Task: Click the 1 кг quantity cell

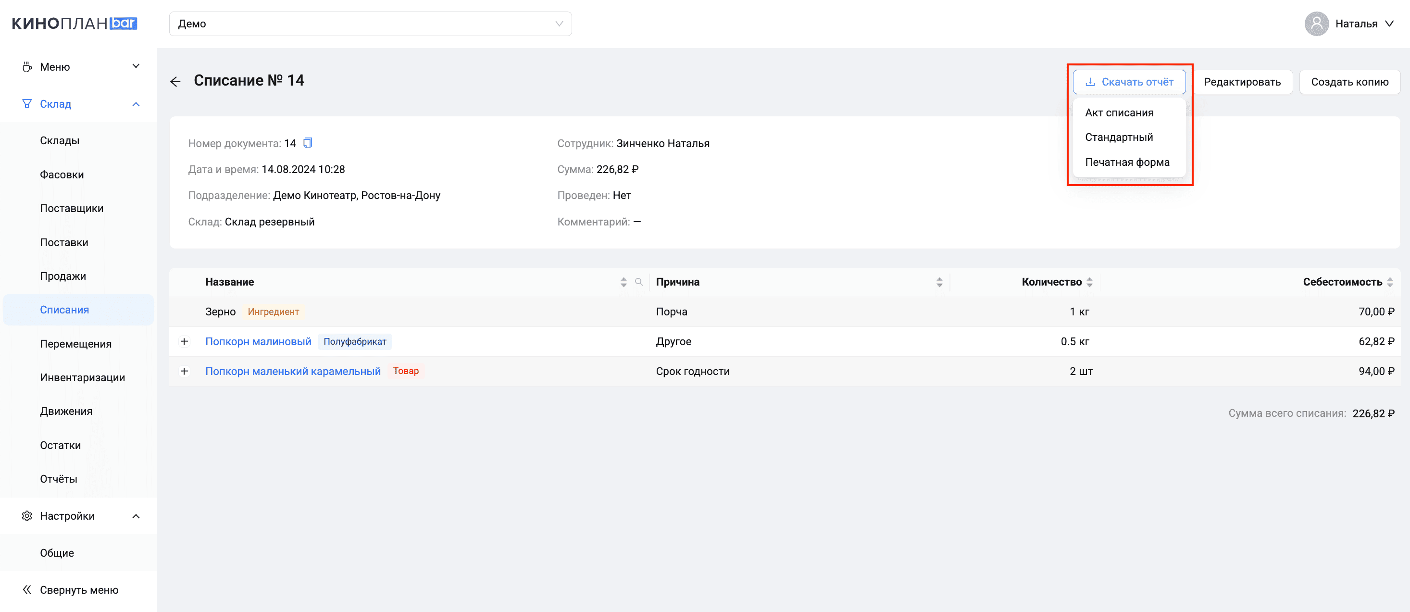Action: 1079,312
